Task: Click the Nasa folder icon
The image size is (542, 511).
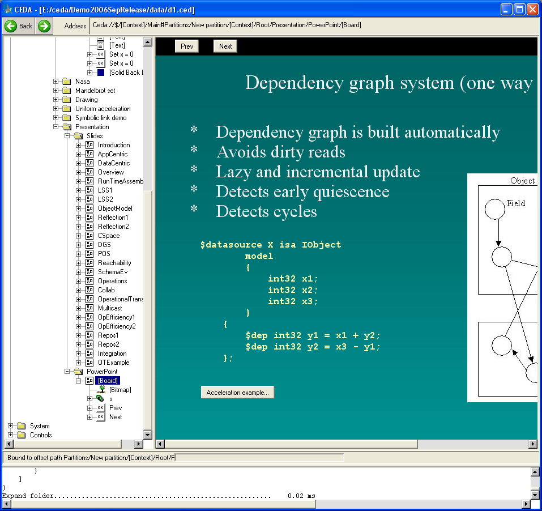Action: click(x=67, y=82)
